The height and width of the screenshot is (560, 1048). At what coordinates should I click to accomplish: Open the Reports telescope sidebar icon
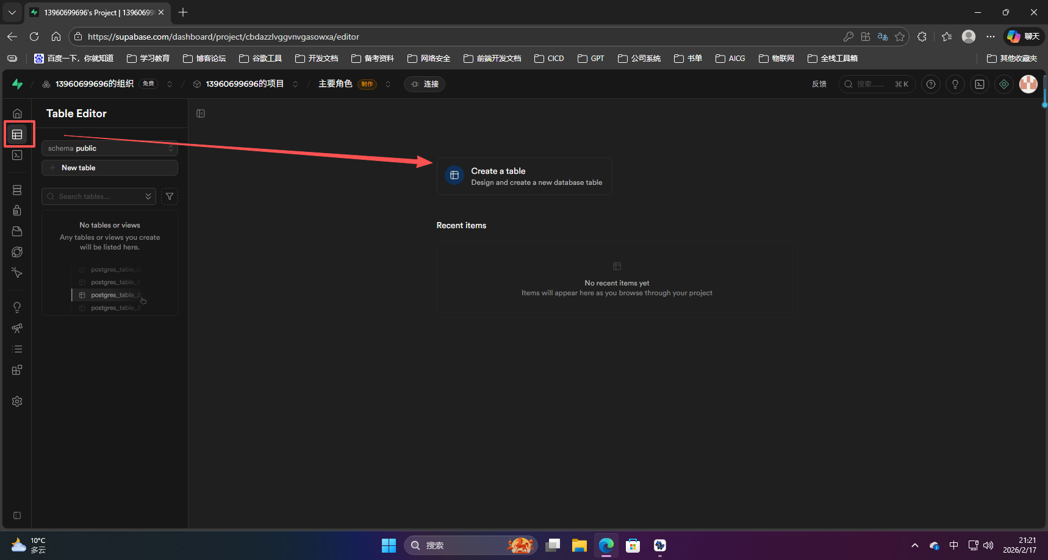pos(17,328)
